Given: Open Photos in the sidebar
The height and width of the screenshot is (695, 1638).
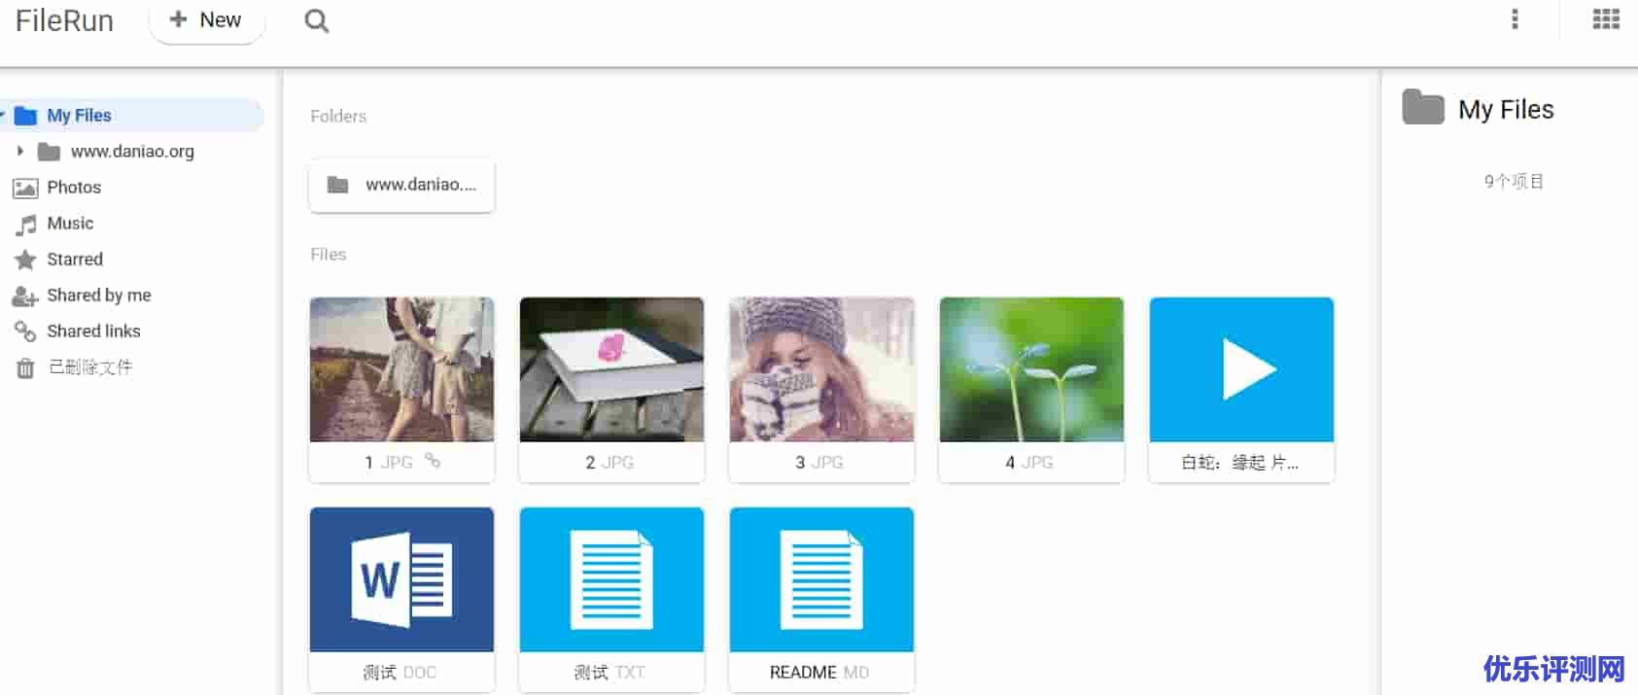Looking at the screenshot, I should 74,188.
